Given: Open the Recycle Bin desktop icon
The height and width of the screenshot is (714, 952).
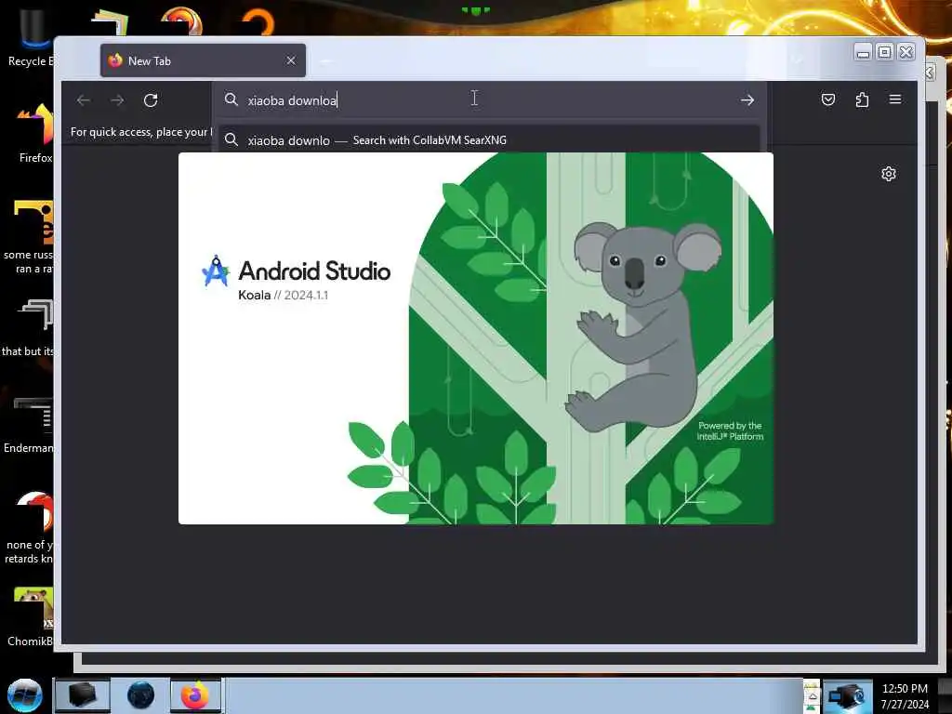Looking at the screenshot, I should click(x=31, y=39).
